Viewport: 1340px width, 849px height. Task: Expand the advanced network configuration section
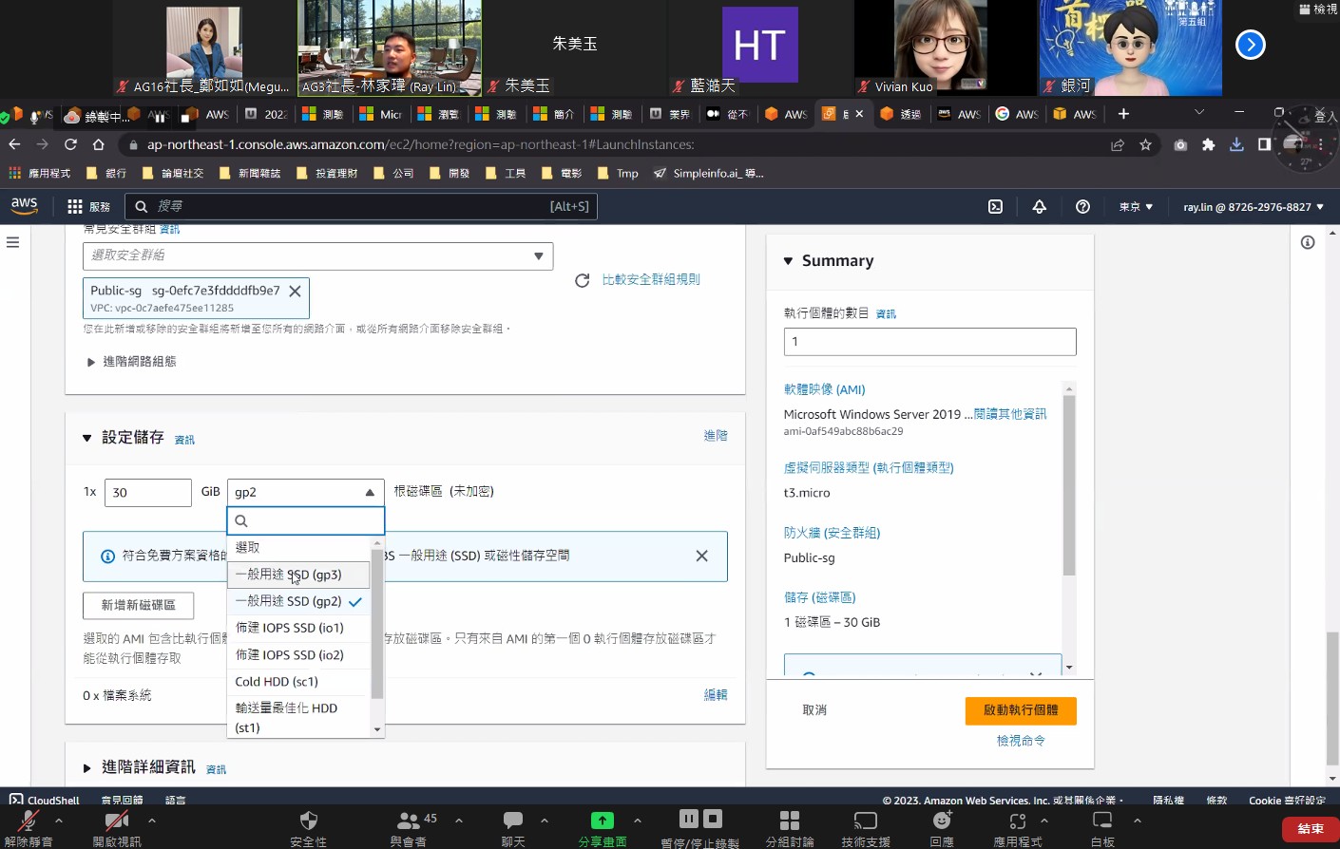point(131,362)
